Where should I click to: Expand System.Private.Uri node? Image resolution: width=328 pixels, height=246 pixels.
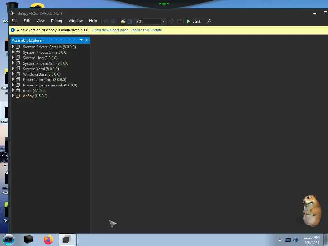coord(13,52)
